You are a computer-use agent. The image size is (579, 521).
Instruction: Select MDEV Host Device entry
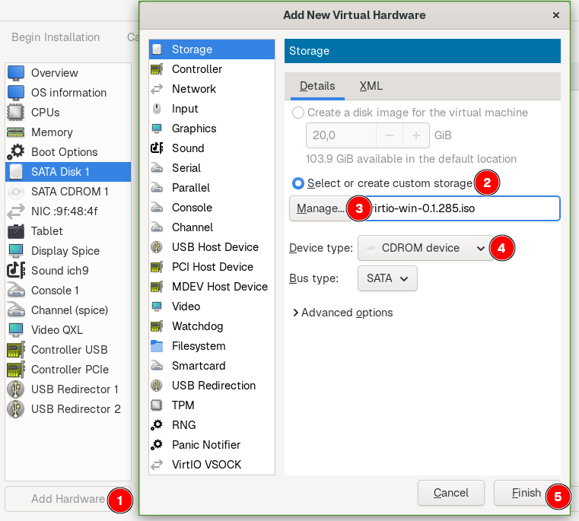(212, 287)
